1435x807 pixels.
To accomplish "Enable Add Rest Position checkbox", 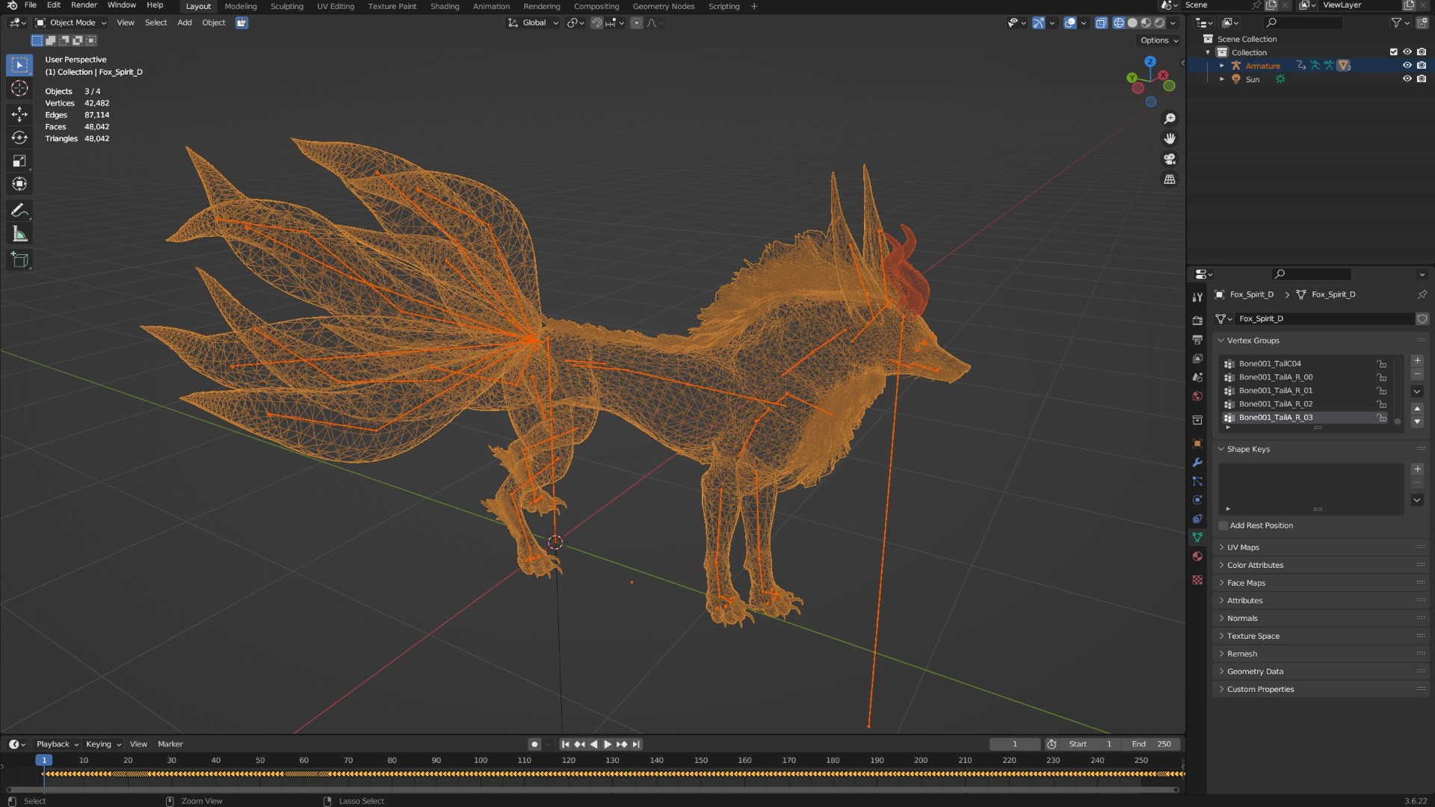I will (x=1223, y=526).
